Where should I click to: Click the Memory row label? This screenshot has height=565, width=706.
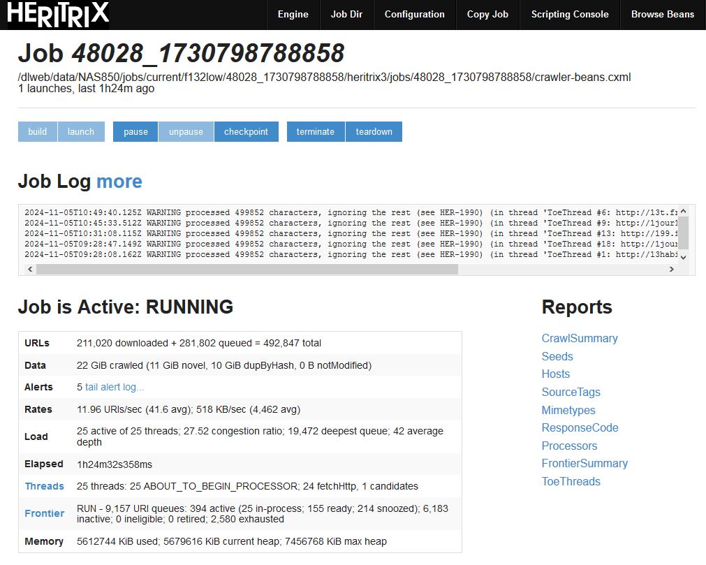coord(44,541)
